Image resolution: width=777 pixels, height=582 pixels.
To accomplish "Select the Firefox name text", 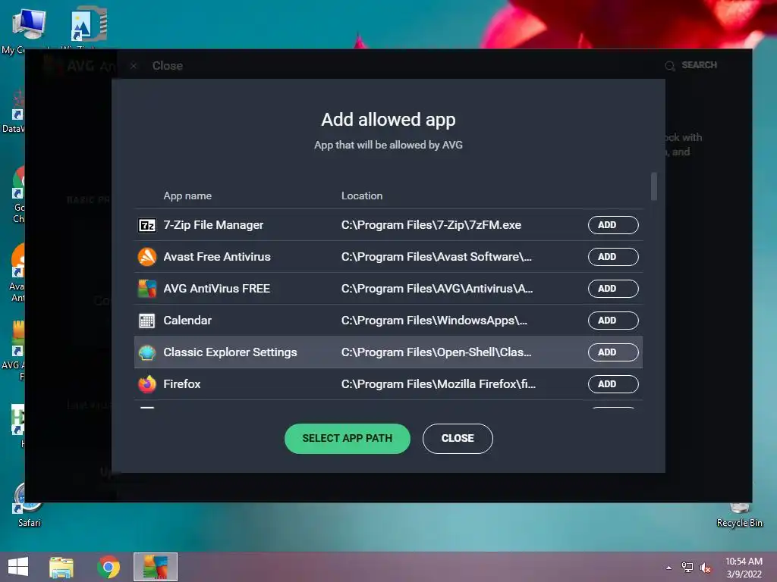I will point(182,384).
